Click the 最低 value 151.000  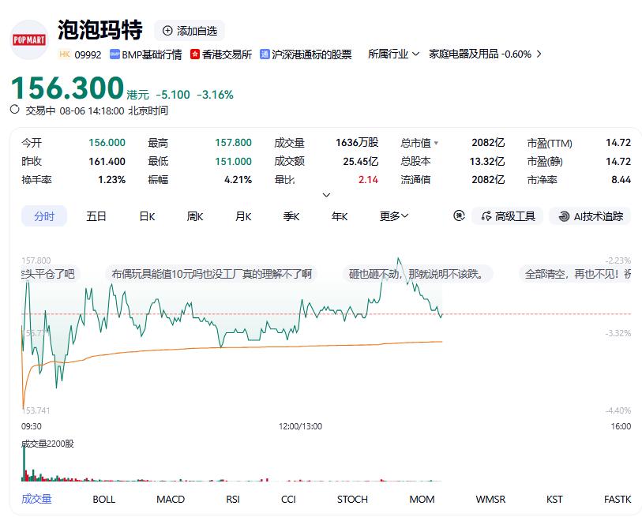pyautogui.click(x=234, y=161)
